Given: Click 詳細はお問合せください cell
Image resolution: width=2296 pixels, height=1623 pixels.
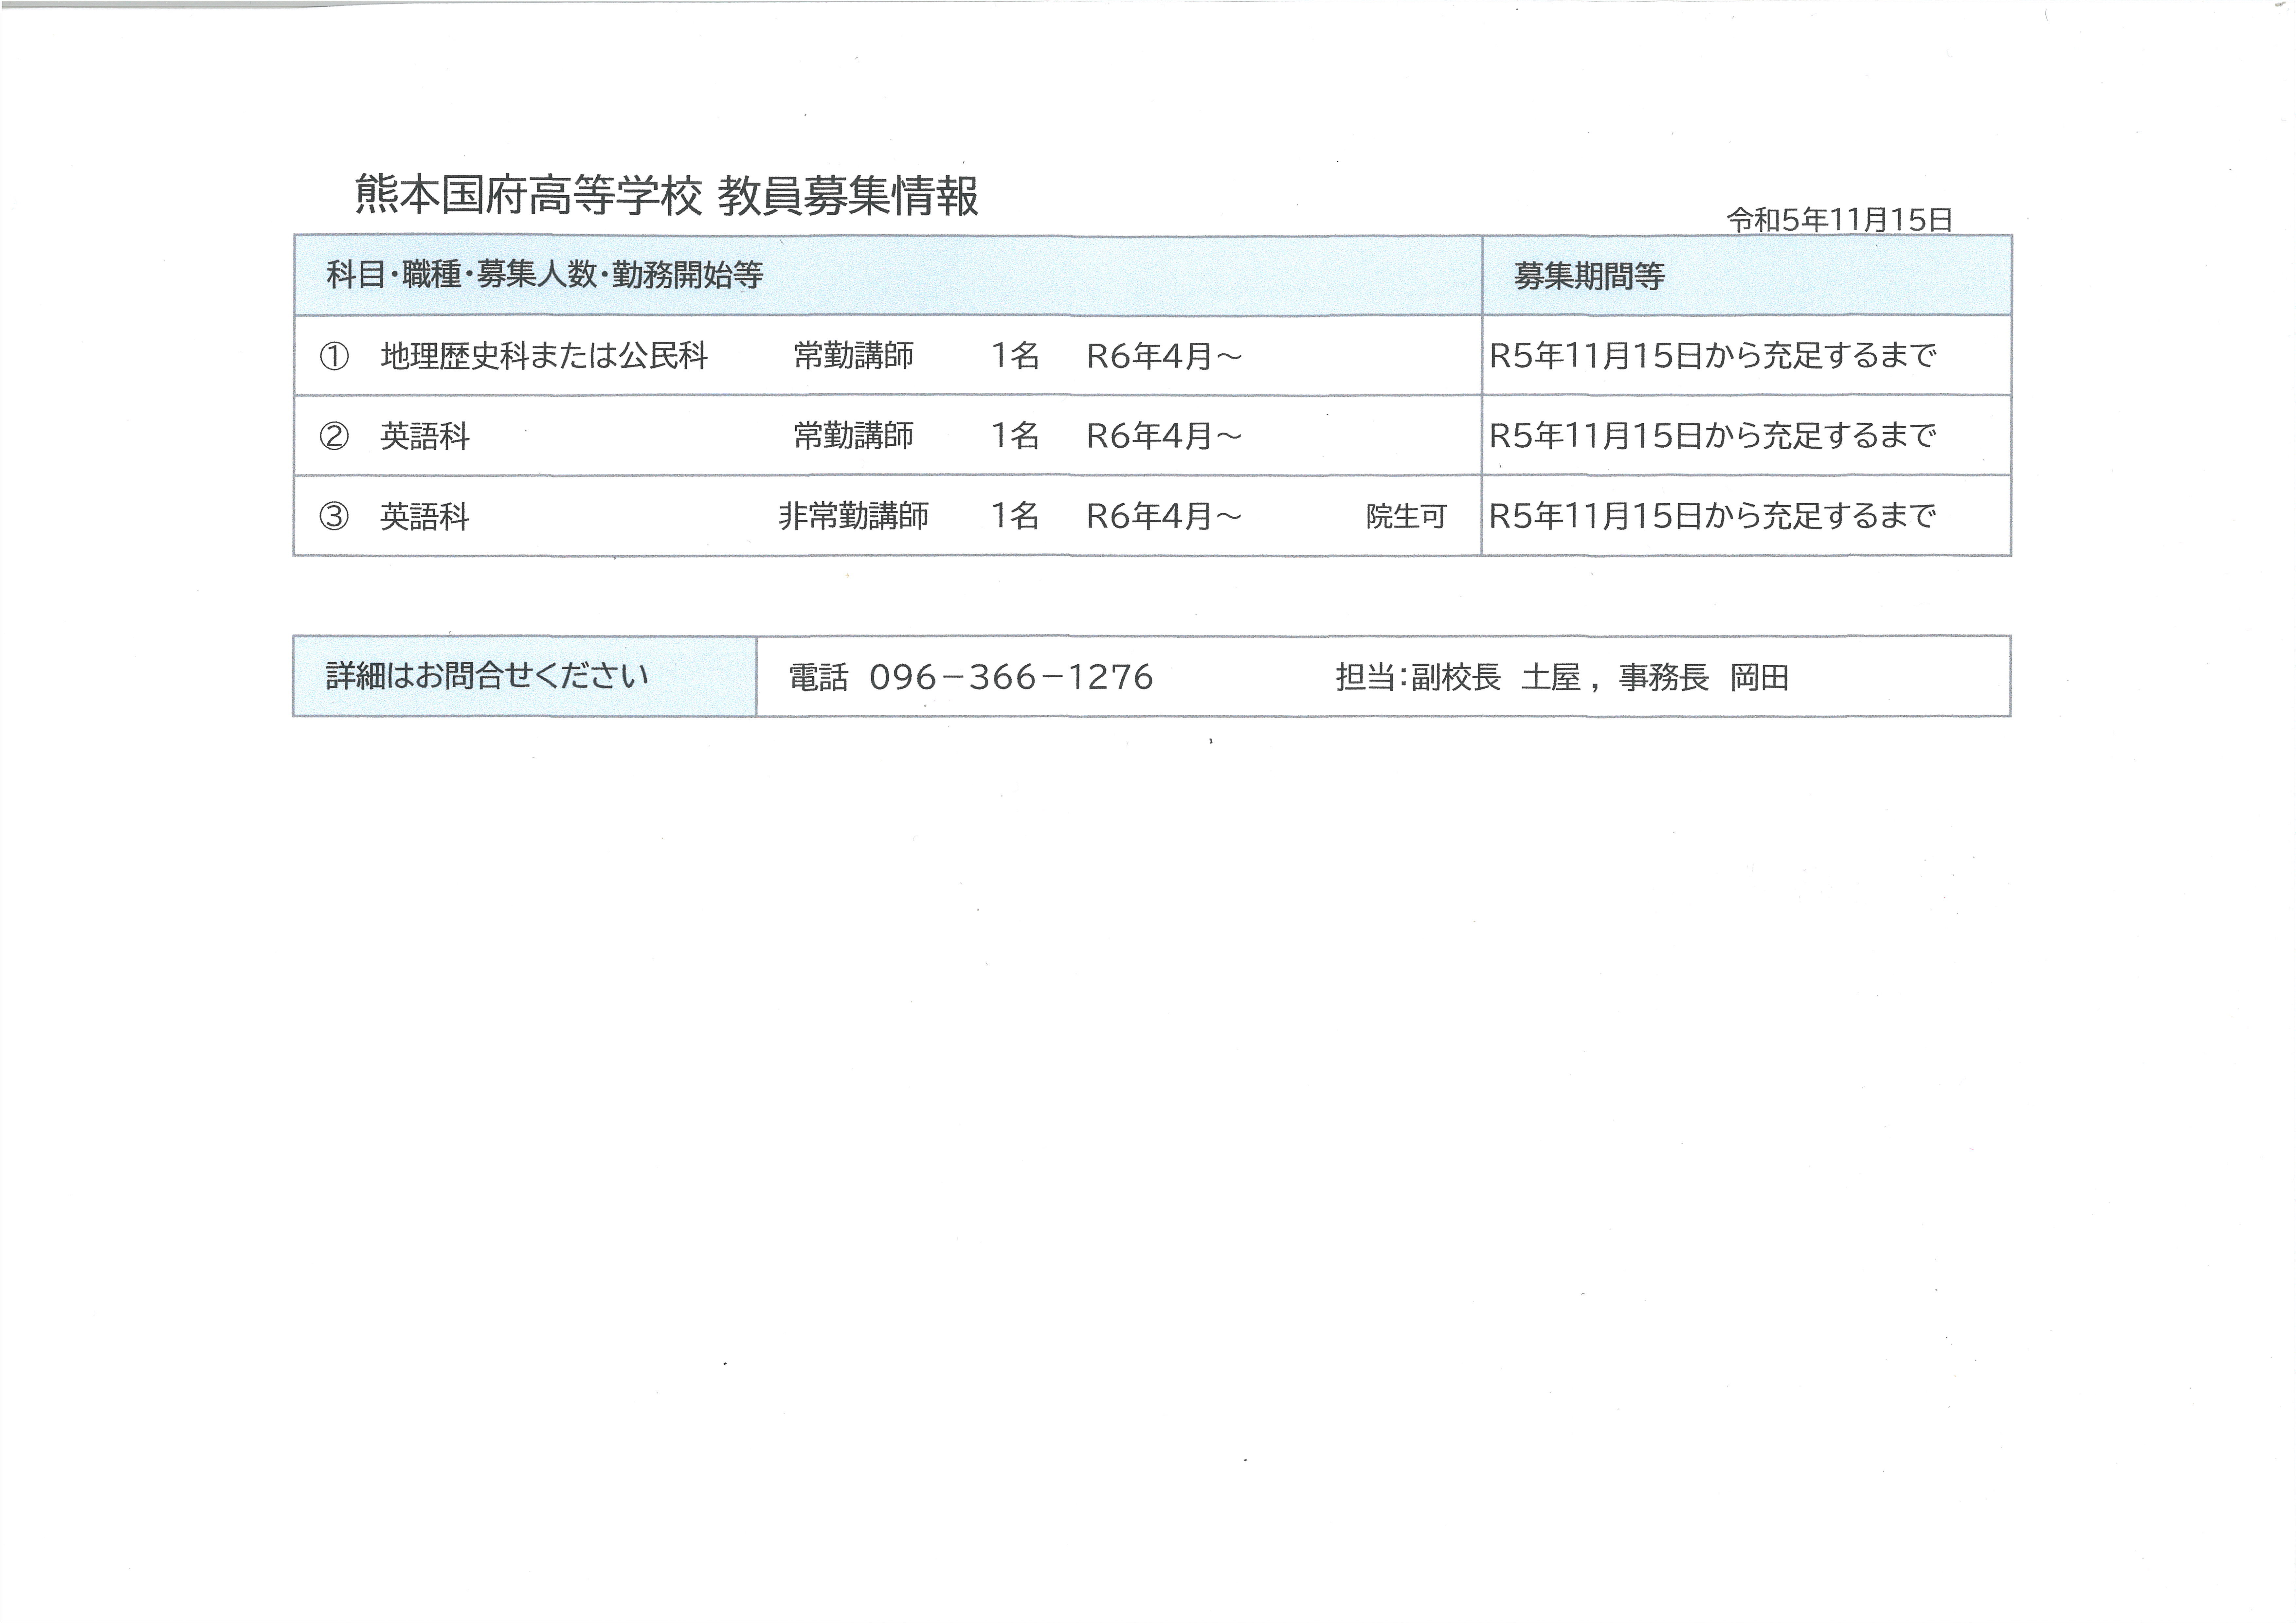Looking at the screenshot, I should tap(525, 676).
